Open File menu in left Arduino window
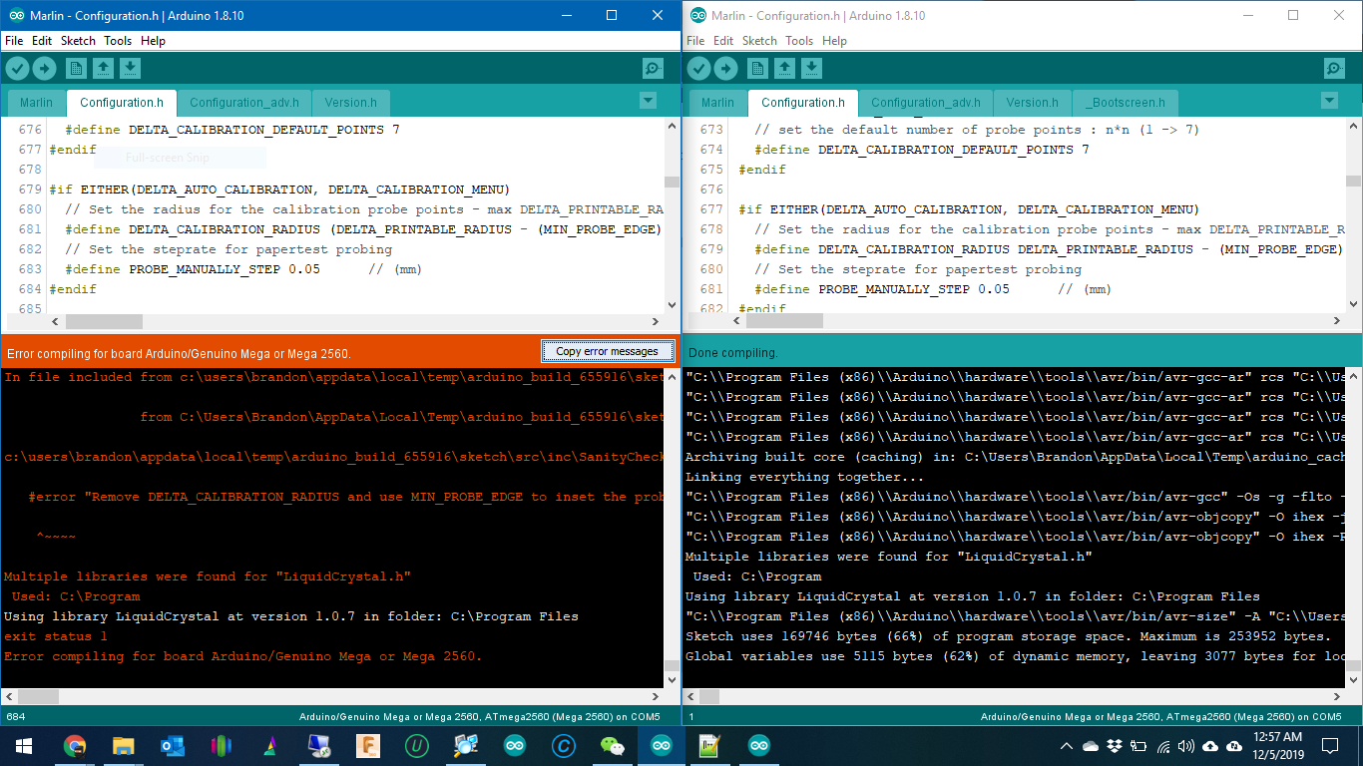1363x766 pixels. (x=14, y=41)
